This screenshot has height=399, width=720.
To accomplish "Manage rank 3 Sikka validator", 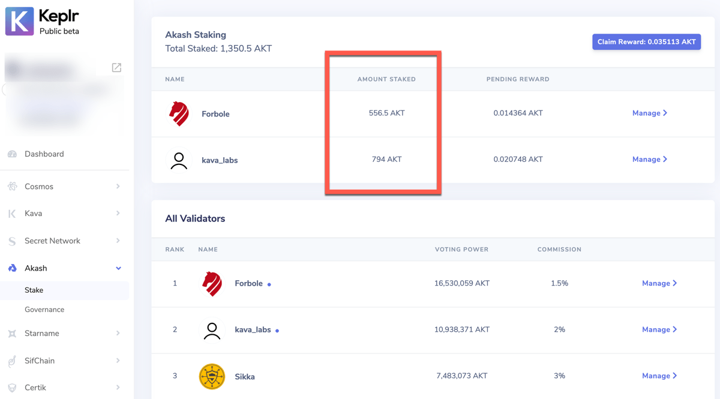I will coord(659,376).
